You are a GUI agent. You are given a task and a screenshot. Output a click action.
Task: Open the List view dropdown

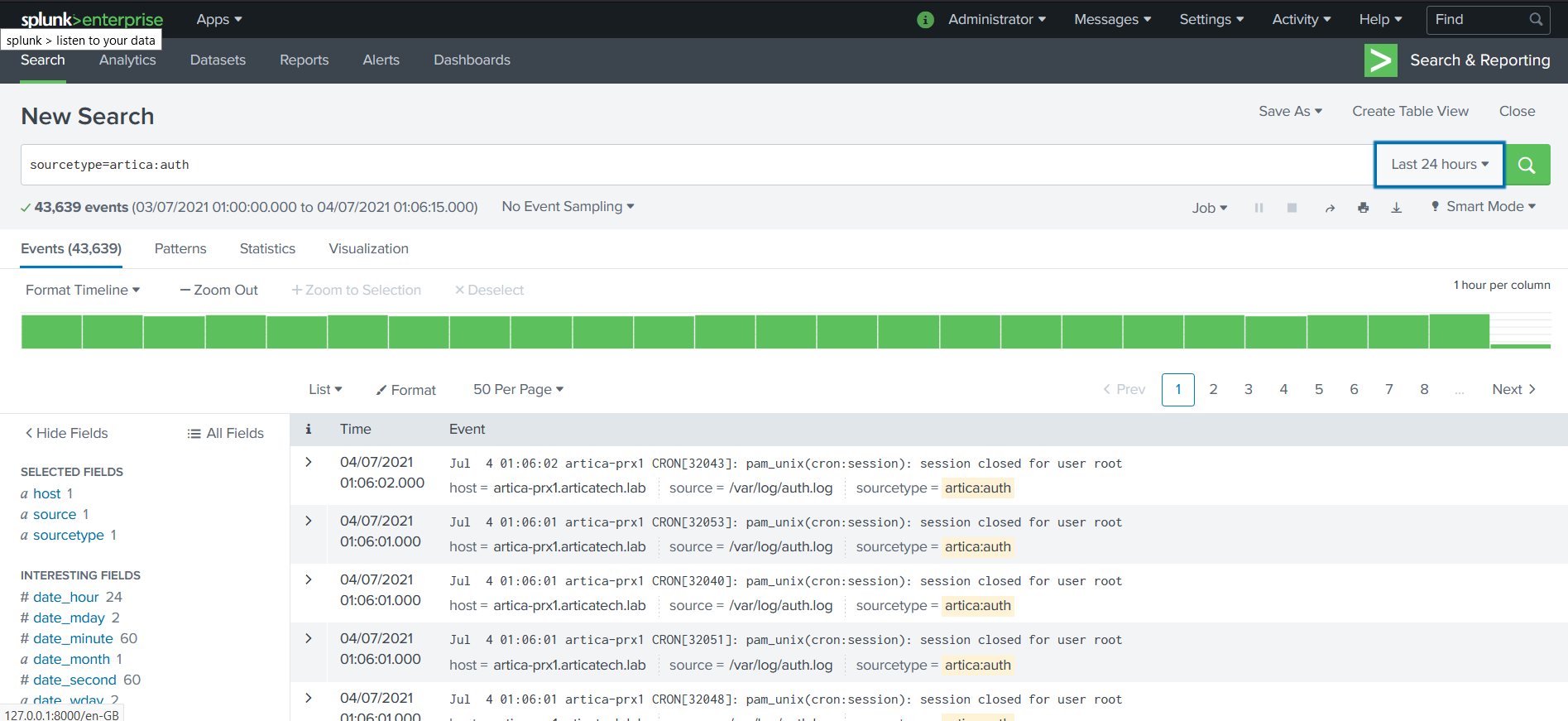[x=325, y=389]
